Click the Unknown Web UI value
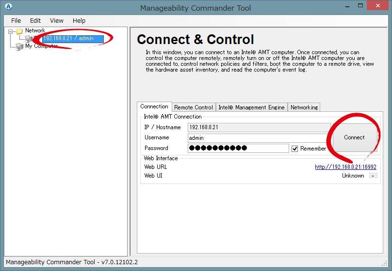 click(353, 176)
